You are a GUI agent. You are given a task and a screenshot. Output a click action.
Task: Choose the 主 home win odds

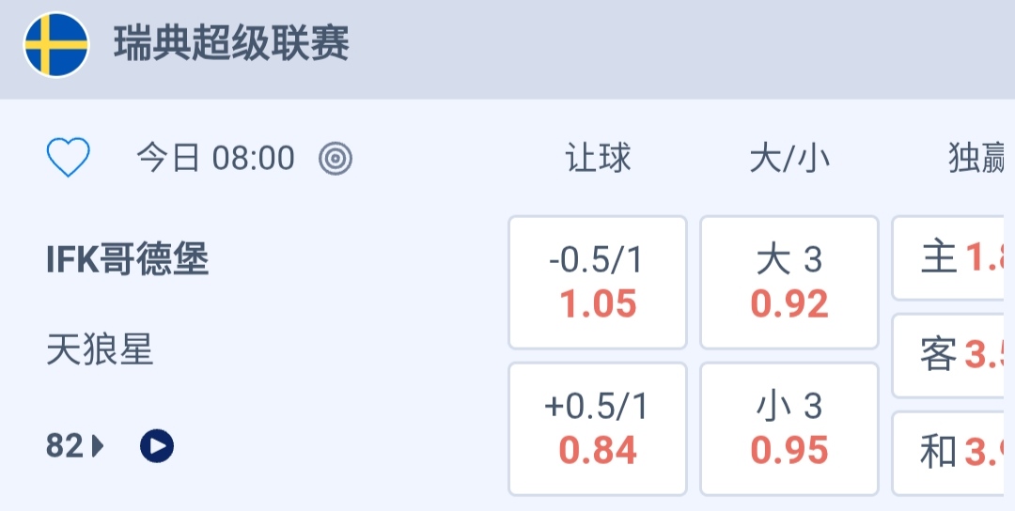[953, 257]
